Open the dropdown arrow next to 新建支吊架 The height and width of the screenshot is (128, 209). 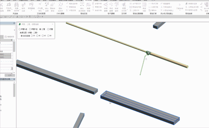point(127,10)
